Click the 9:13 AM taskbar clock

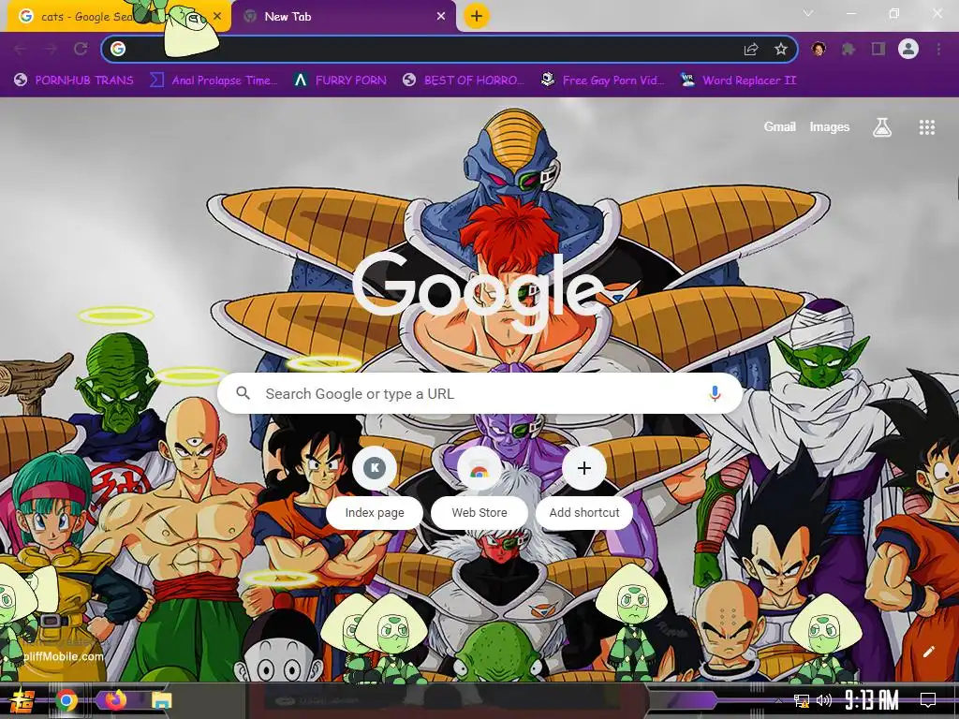pyautogui.click(x=872, y=700)
